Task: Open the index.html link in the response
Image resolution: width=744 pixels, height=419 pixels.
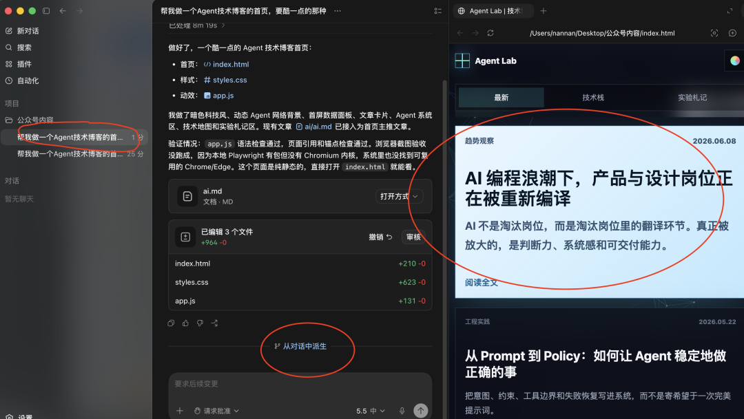Action: (x=227, y=64)
